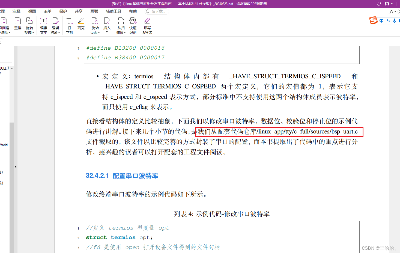The width and height of the screenshot is (400, 253).
Task: Open the 互联 ribbon tab
Action: click(94, 11)
